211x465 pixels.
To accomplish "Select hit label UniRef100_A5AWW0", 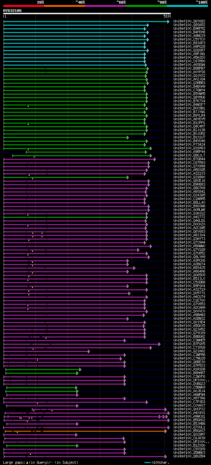I will click(x=189, y=246).
